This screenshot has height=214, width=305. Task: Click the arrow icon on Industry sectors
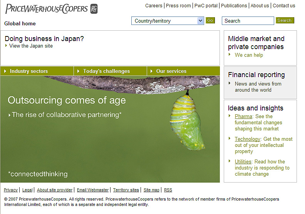tap(5, 71)
